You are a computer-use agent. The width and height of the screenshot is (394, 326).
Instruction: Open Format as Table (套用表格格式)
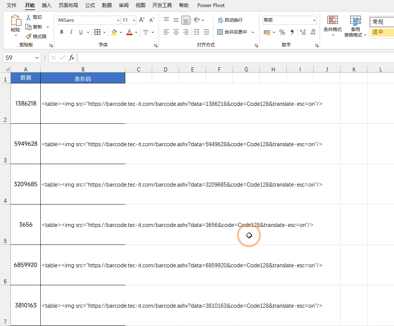(355, 26)
